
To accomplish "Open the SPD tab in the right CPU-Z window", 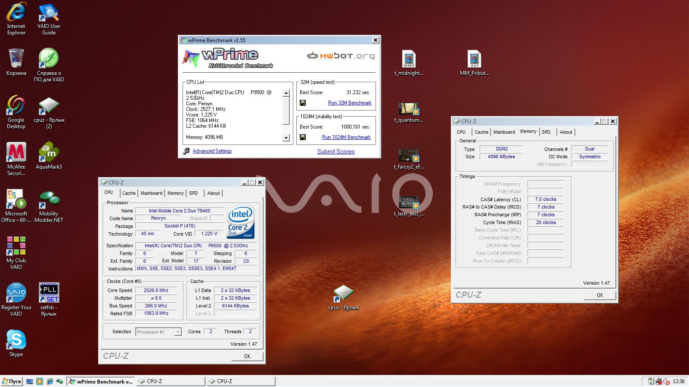I will [x=546, y=132].
